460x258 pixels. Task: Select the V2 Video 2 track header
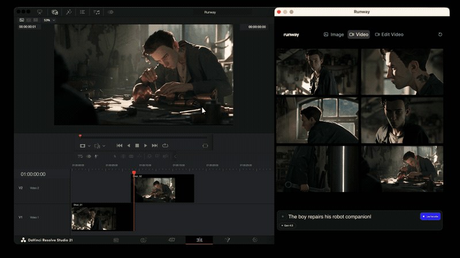(42, 188)
